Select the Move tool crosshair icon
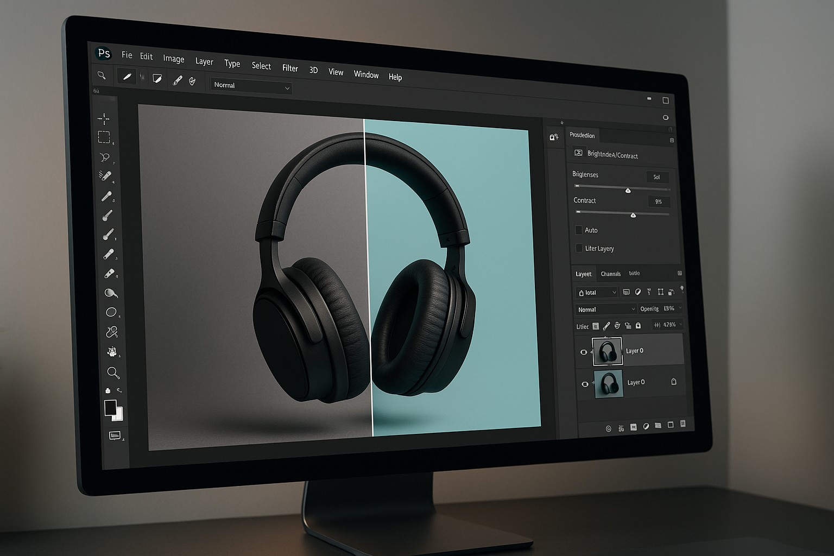The height and width of the screenshot is (556, 834). click(x=103, y=119)
